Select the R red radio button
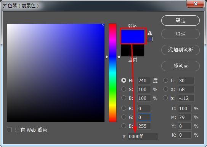This screenshot has width=207, height=147. tap(124, 108)
